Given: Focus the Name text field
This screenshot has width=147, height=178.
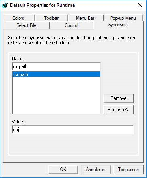Looking at the screenshot, I should tap(56, 66).
